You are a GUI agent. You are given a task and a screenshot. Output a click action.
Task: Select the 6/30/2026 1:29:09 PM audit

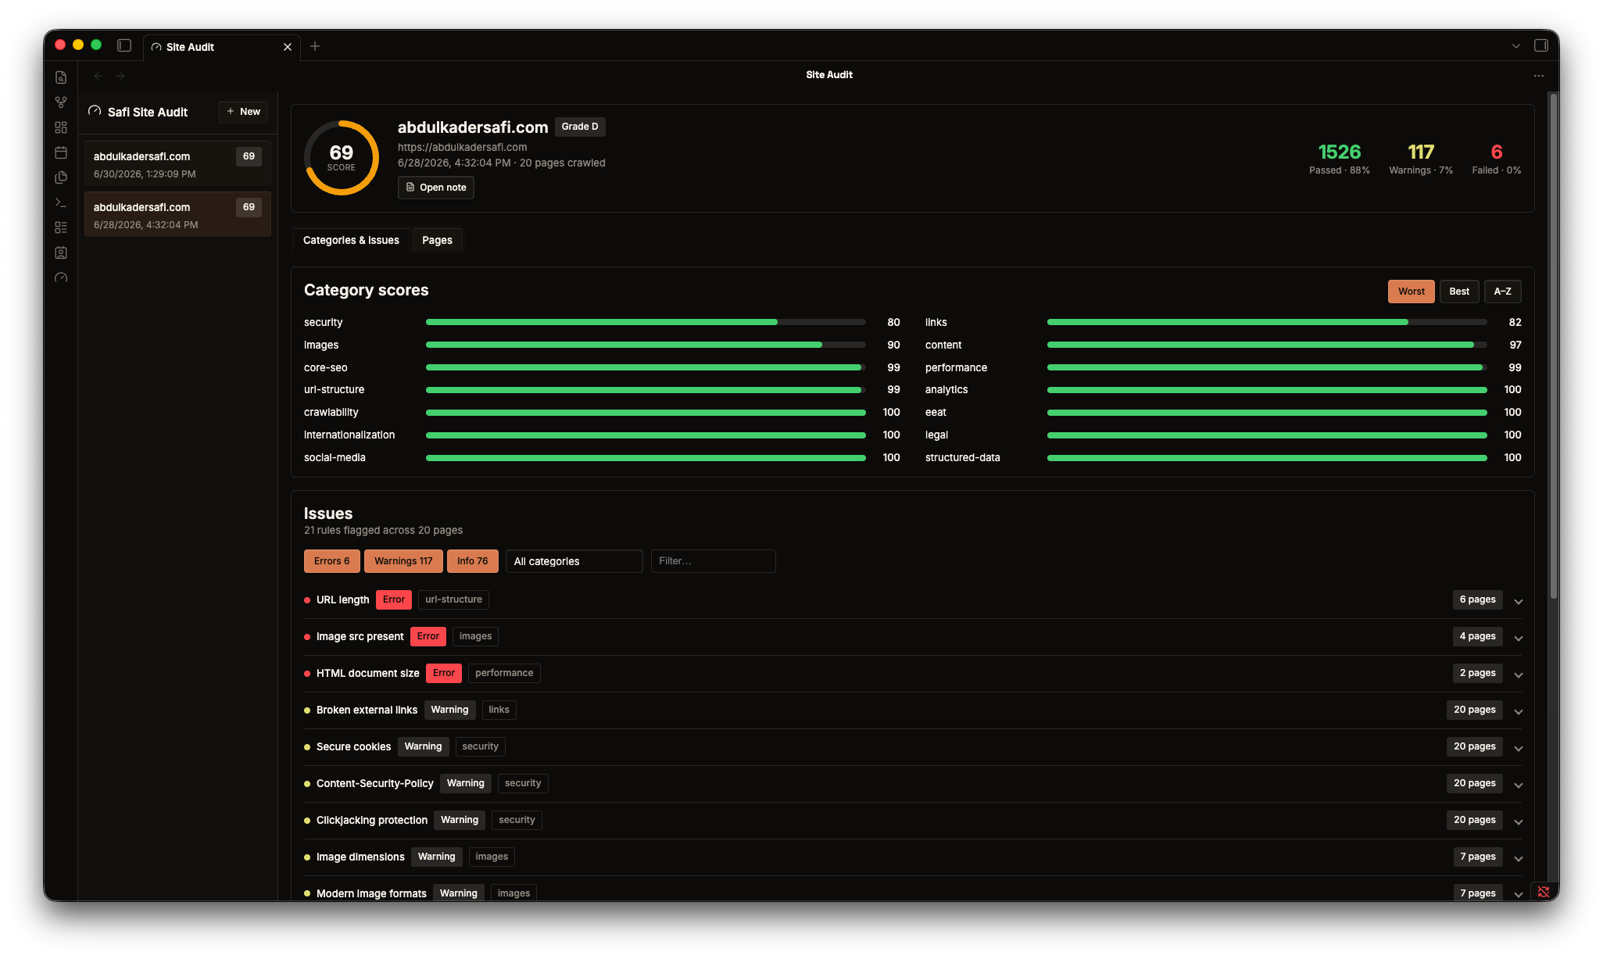point(177,164)
